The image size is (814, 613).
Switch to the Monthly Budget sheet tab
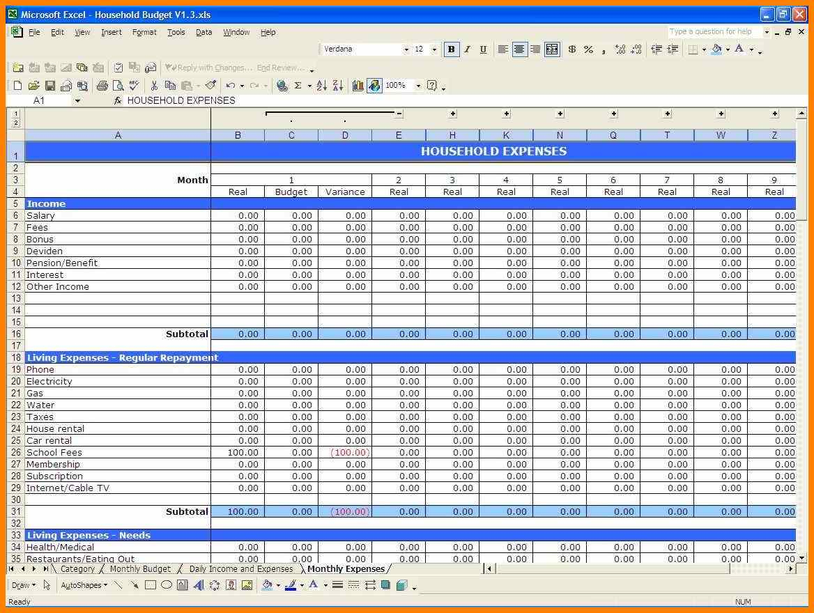point(140,569)
